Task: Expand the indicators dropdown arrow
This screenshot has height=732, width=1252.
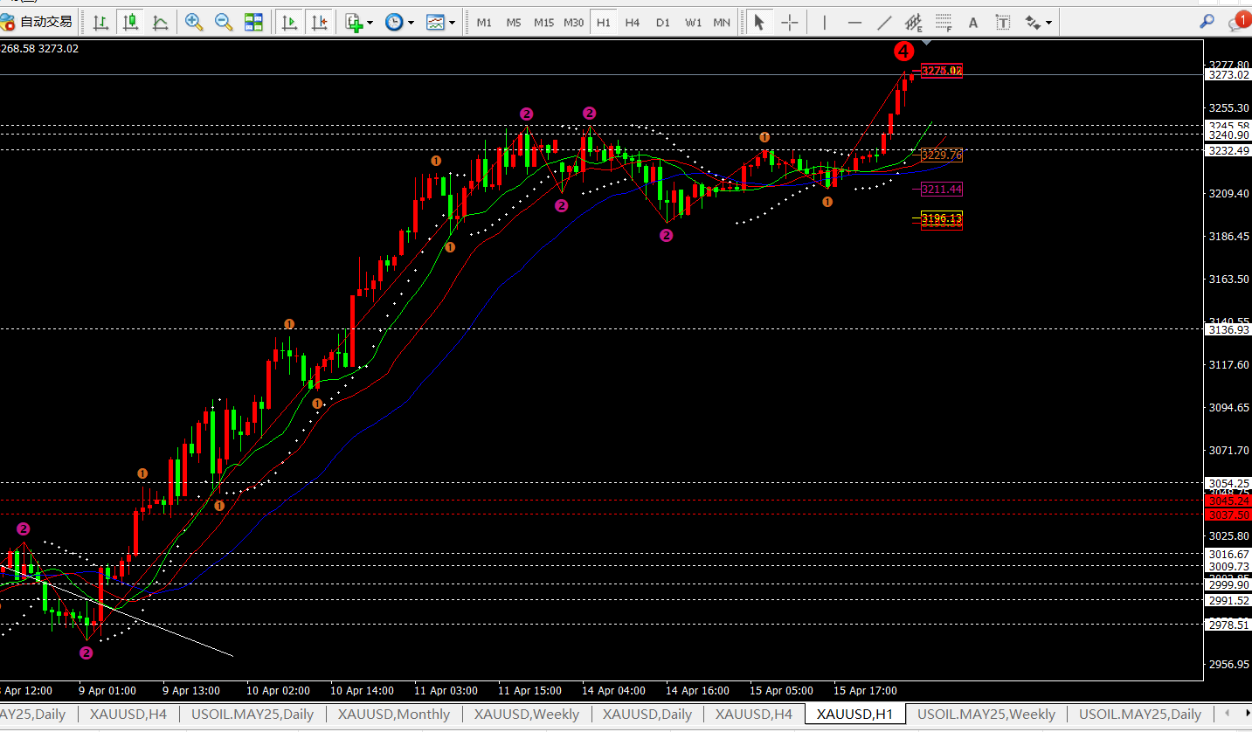Action: 370,23
